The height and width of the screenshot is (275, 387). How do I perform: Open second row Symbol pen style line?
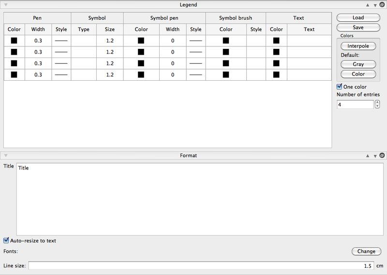click(x=195, y=52)
